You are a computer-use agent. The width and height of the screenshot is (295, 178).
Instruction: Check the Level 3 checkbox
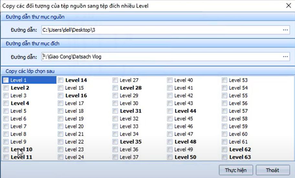(x=6, y=96)
